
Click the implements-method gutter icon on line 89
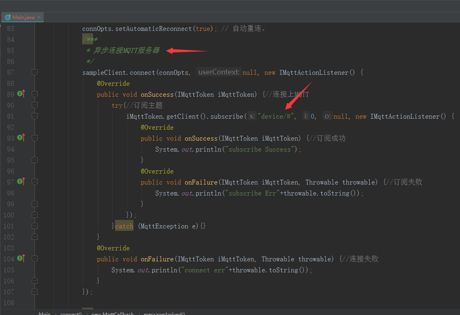(x=21, y=94)
